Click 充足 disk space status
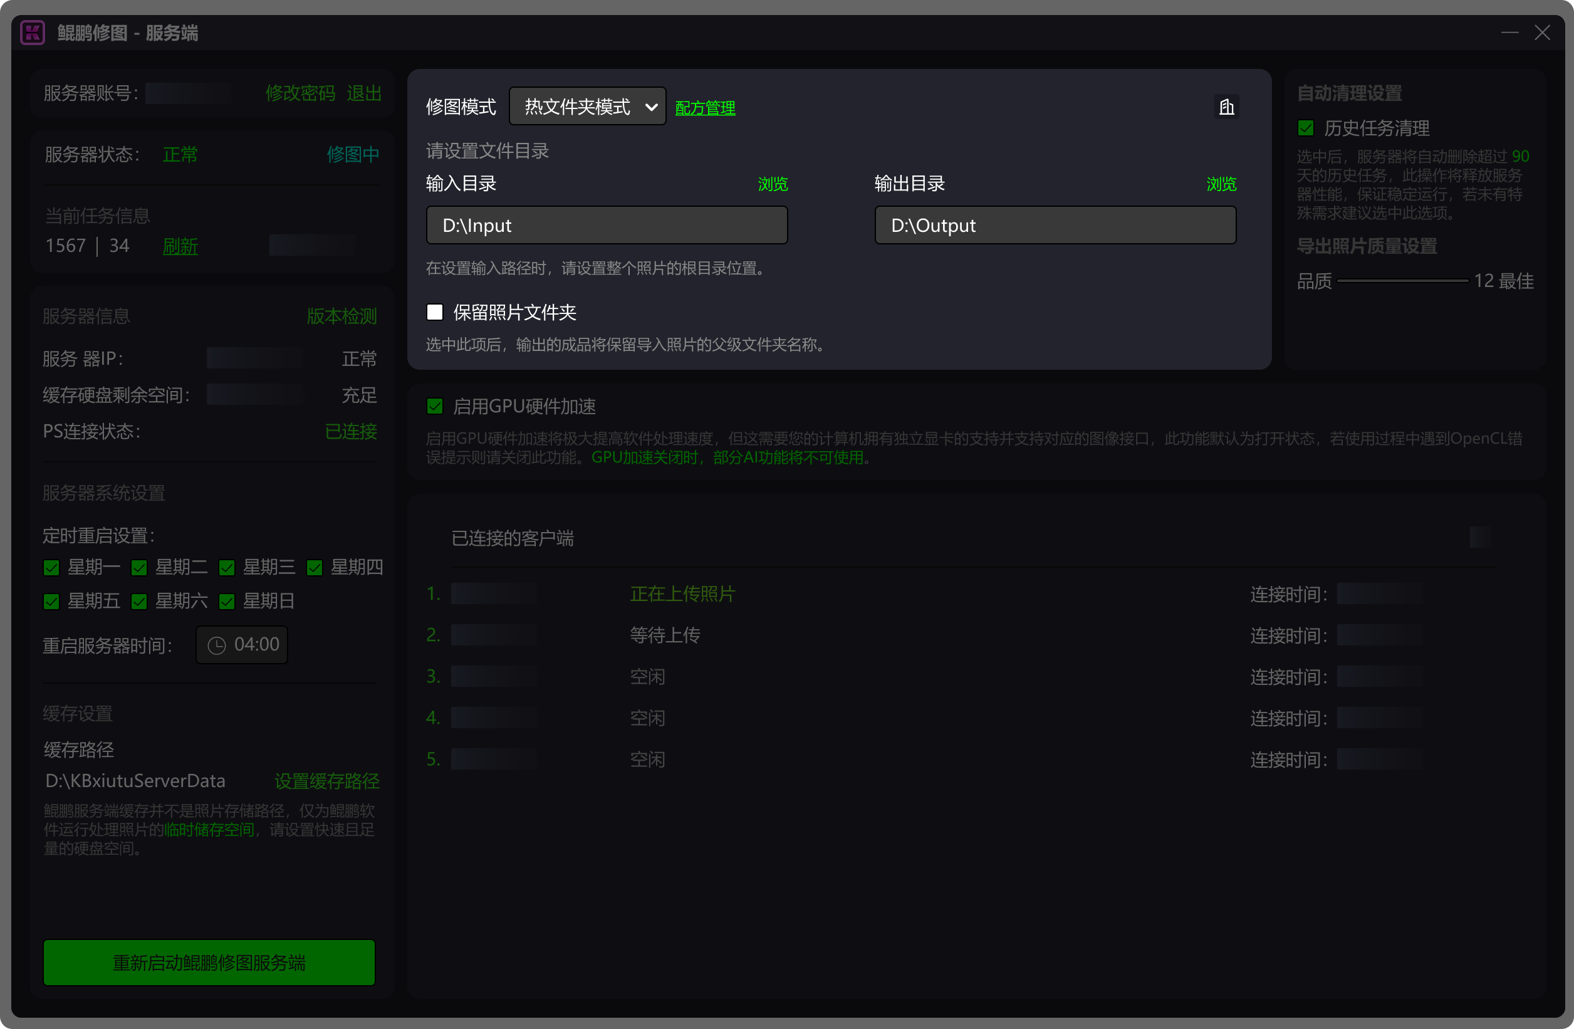The height and width of the screenshot is (1029, 1574). point(359,395)
